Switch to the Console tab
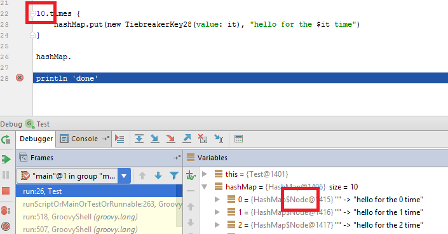The width and height of the screenshot is (448, 234). point(79,139)
